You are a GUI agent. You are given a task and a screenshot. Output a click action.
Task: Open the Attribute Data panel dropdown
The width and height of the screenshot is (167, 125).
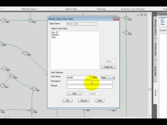click(29, 9)
